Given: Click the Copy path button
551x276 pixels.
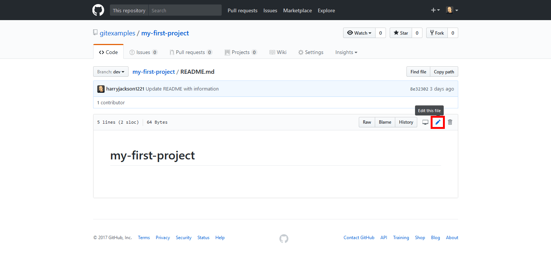Looking at the screenshot, I should (444, 72).
